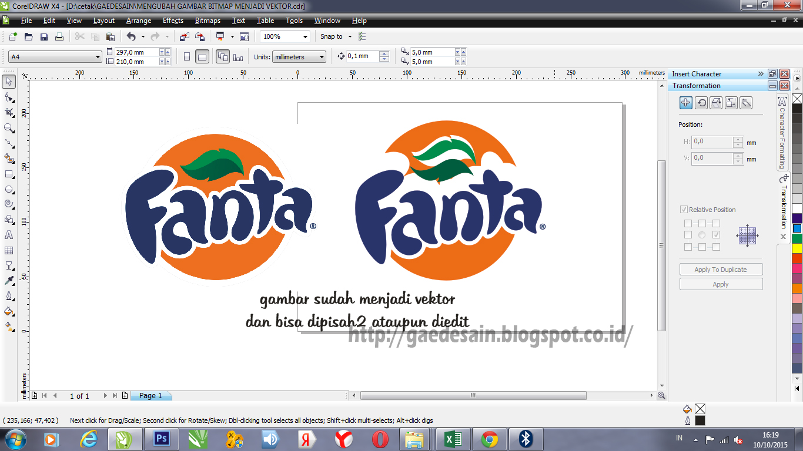Select the Rectangle tool
The width and height of the screenshot is (803, 451).
[x=9, y=174]
